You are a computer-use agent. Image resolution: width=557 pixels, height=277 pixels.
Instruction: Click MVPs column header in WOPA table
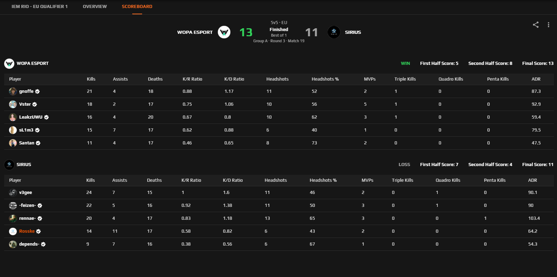[x=370, y=79]
